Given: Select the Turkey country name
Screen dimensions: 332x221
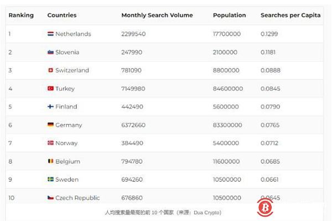Looking at the screenshot, I should [x=65, y=89].
